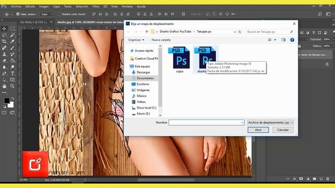Select the Rectangle shape tool
The height and width of the screenshot is (188, 335).
click(13, 80)
